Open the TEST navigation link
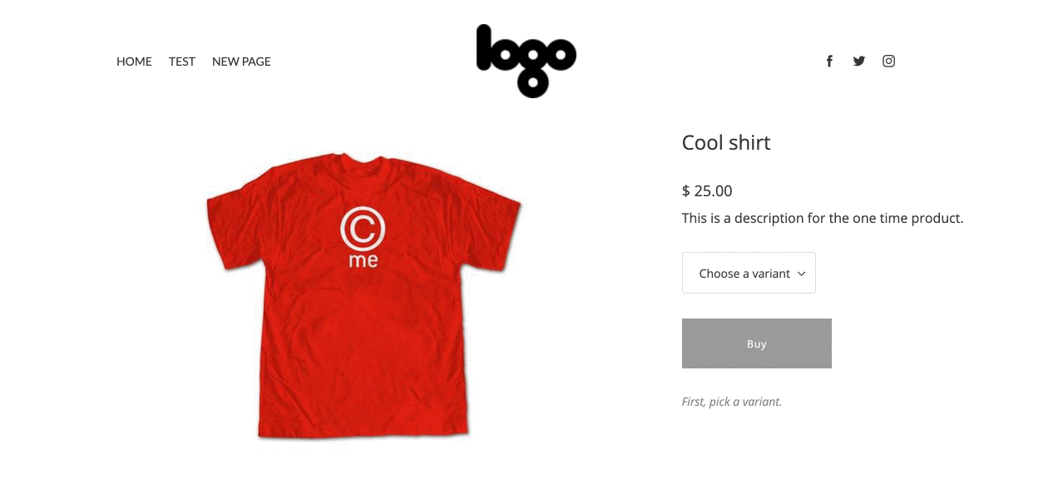The height and width of the screenshot is (494, 1058). click(182, 62)
